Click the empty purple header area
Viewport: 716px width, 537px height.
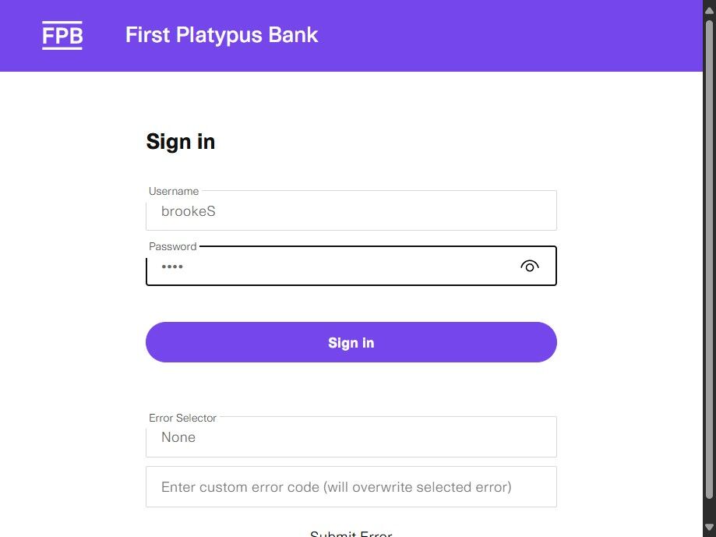click(x=506, y=36)
